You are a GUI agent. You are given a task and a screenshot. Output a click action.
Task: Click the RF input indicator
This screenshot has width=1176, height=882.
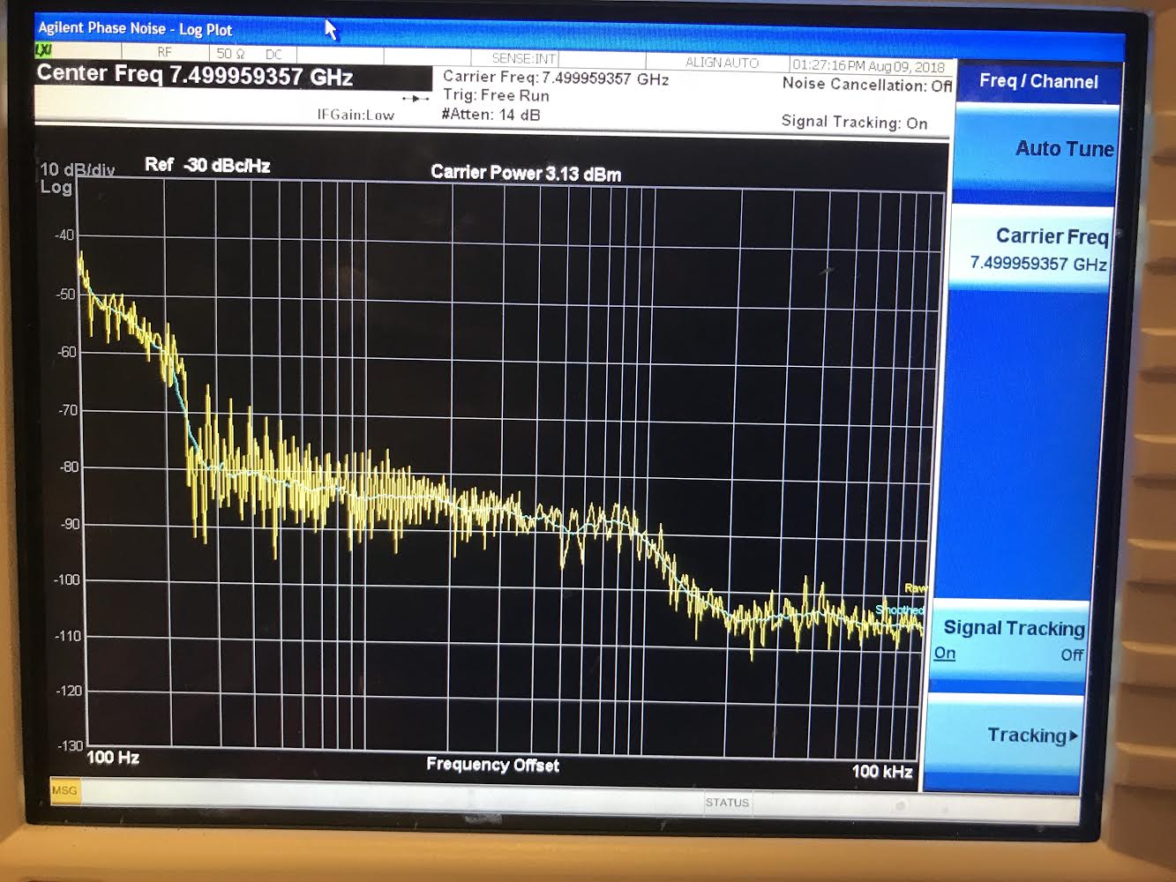165,53
